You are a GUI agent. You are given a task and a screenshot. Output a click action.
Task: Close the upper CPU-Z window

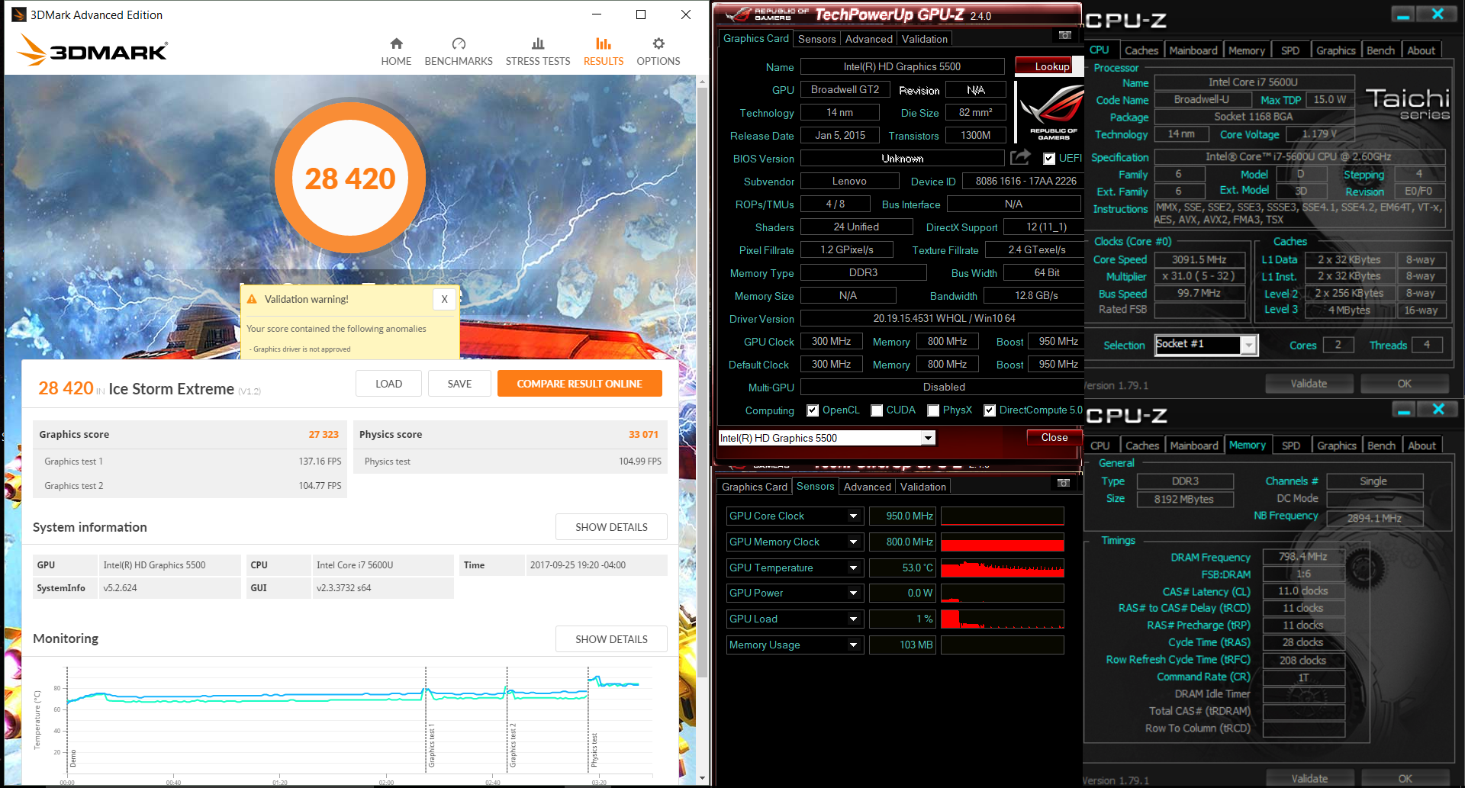coord(1438,14)
